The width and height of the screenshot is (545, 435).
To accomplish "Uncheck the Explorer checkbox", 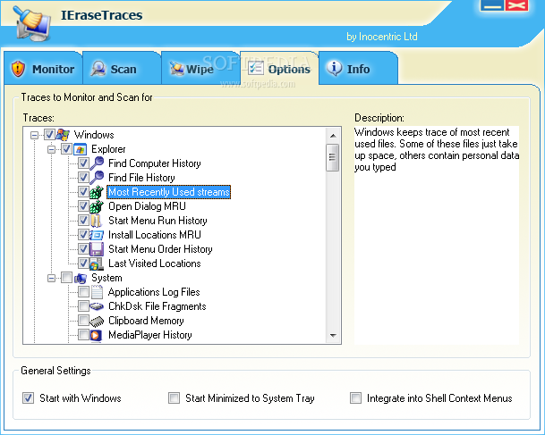I will 66,149.
